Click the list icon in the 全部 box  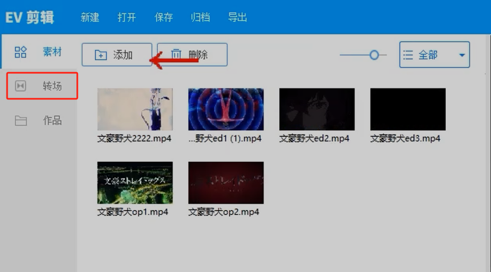point(408,55)
